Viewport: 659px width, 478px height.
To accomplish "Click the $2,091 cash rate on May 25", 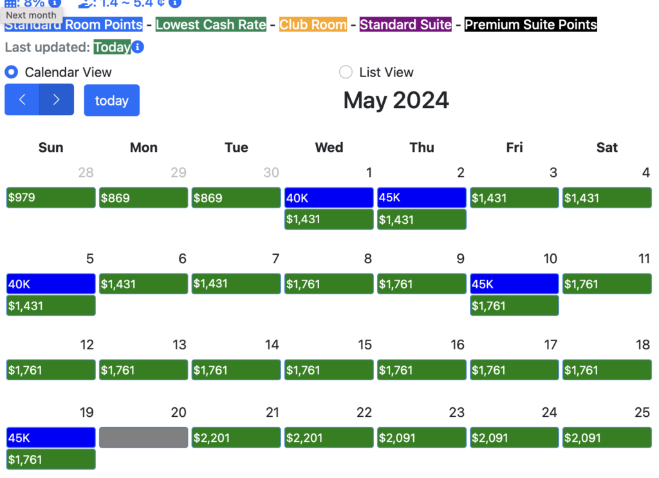I will tap(606, 437).
